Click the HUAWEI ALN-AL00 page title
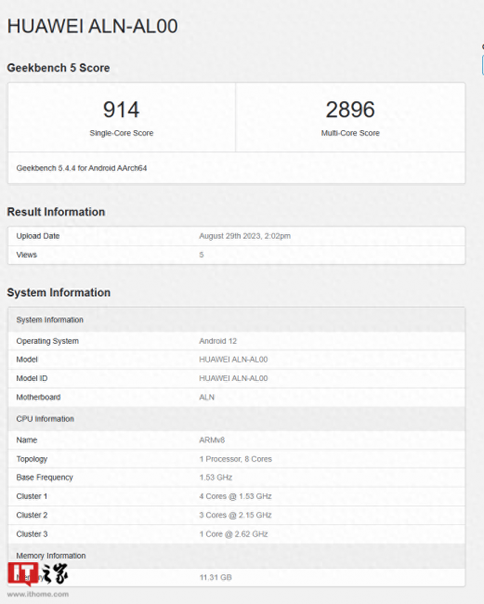The image size is (484, 604). (x=92, y=27)
